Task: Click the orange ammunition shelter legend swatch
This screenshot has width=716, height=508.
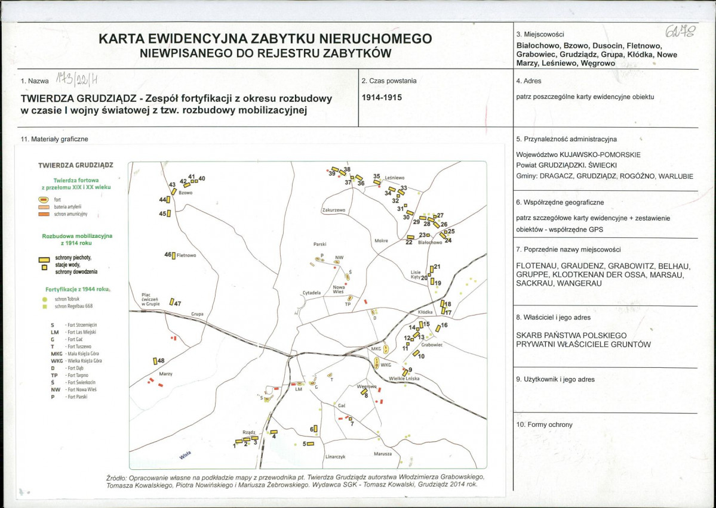Action: pos(44,214)
